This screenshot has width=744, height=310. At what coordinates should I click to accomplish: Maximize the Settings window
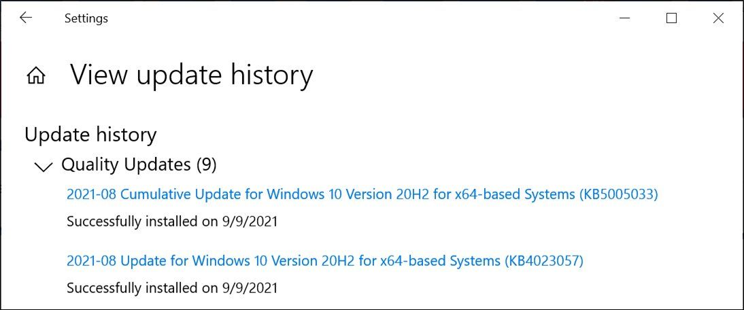click(x=671, y=18)
